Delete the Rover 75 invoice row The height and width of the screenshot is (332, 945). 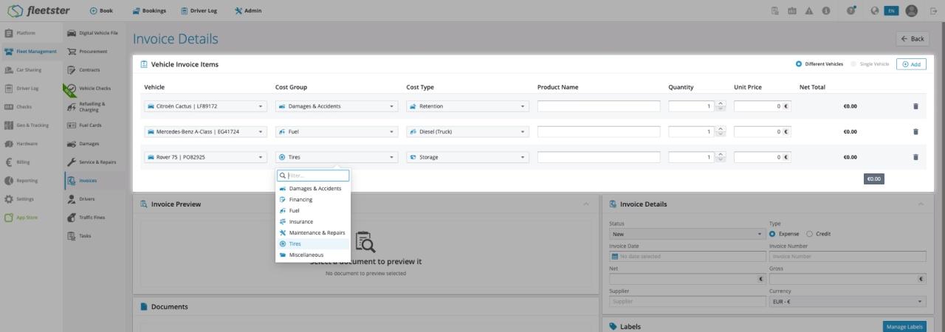[x=915, y=157]
